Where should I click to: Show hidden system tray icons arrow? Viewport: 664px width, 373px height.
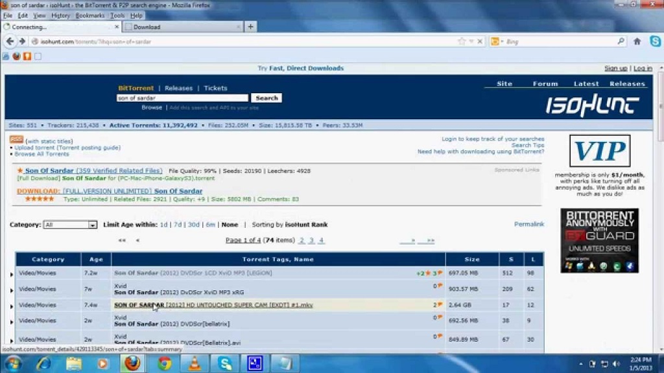click(x=580, y=364)
